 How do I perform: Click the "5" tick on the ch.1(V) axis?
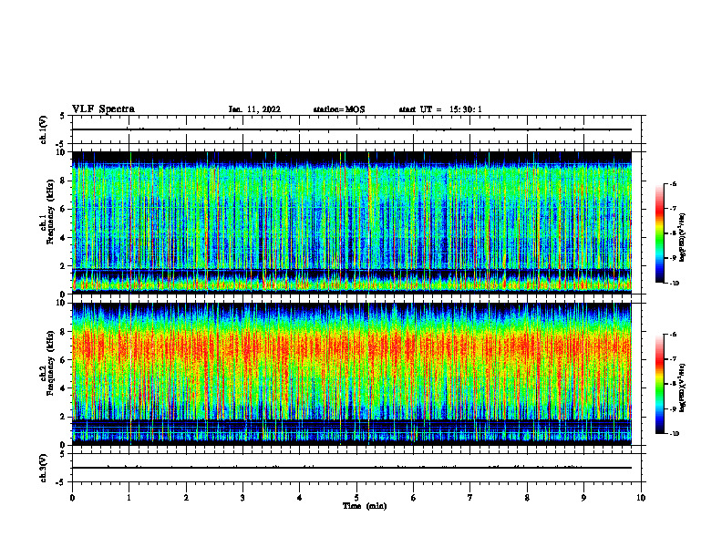click(x=63, y=116)
